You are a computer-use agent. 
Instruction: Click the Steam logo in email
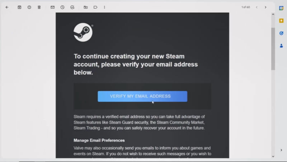point(83,32)
